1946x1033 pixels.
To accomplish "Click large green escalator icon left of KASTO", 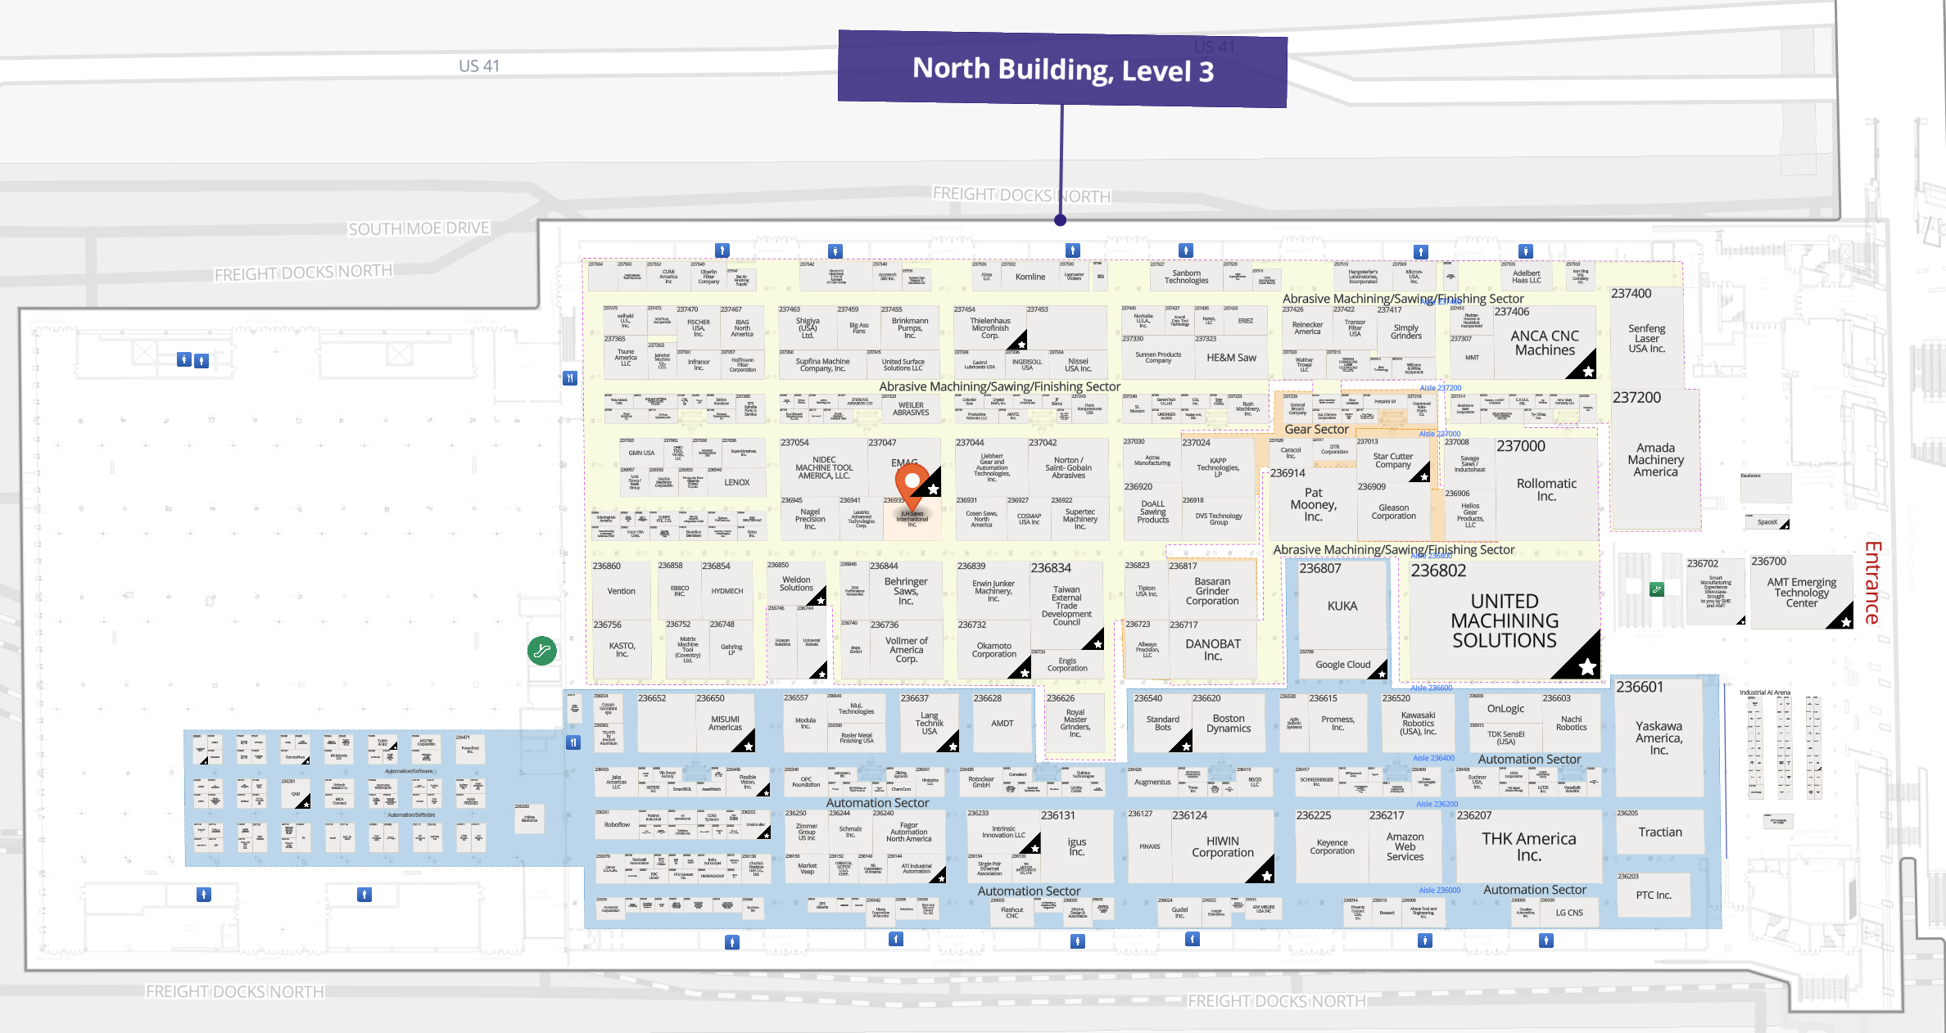I will pos(541,651).
